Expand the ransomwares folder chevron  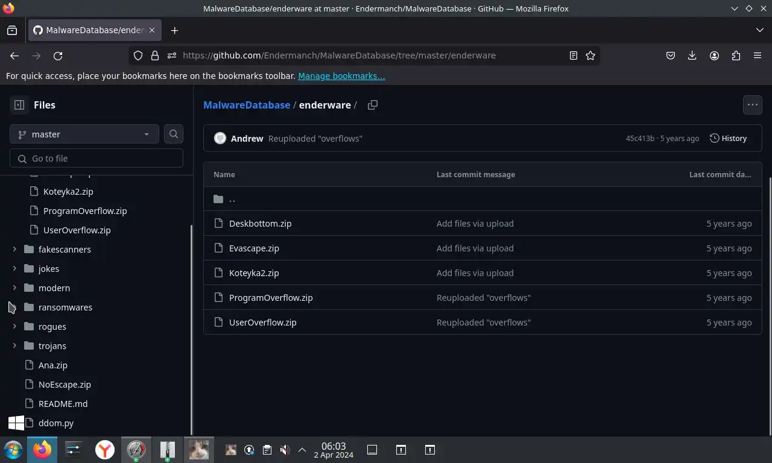[14, 307]
